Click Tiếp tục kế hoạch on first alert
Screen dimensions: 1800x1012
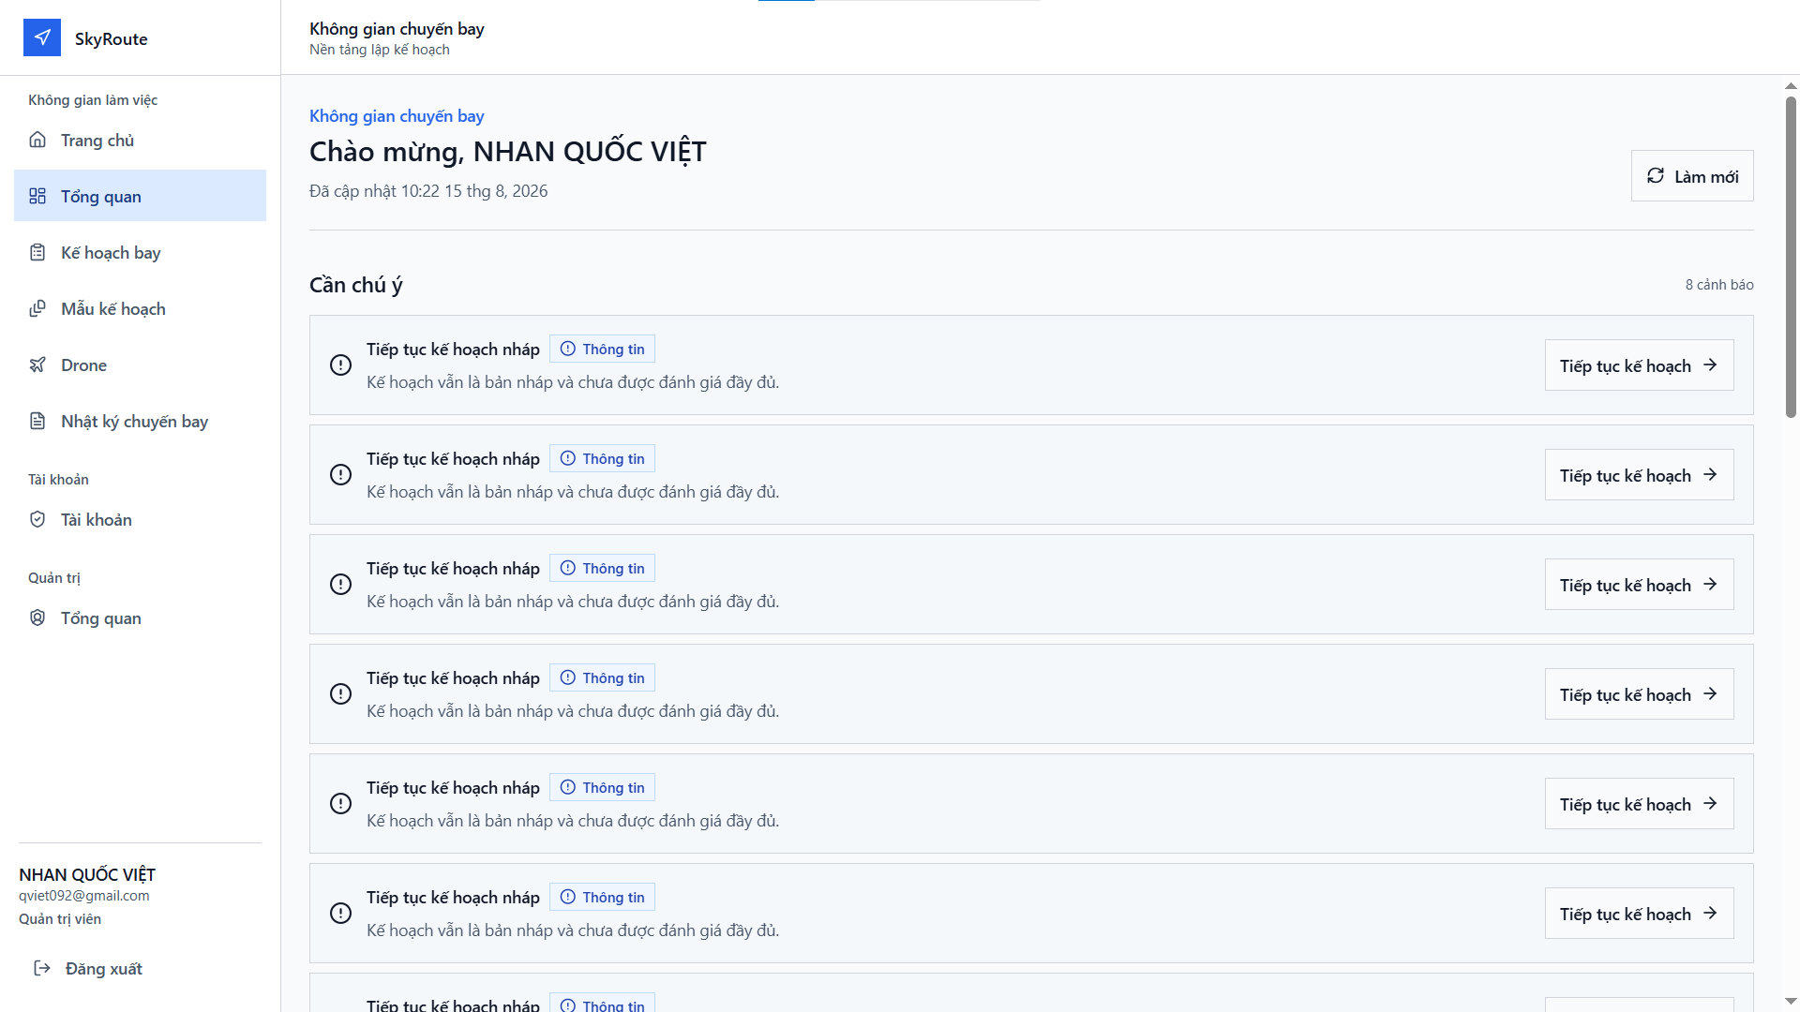1639,365
